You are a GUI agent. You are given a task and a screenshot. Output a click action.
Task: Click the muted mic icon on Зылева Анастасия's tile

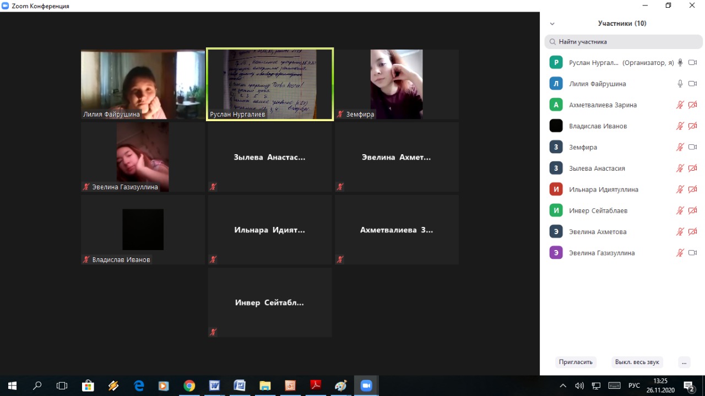pos(213,187)
